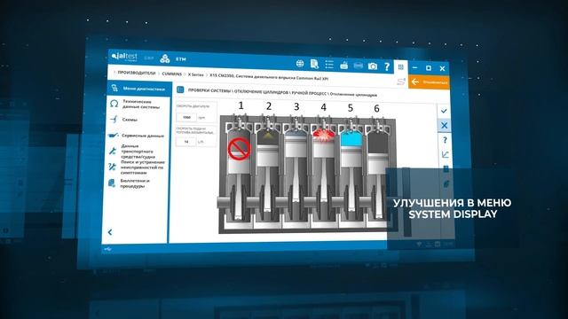Click the system checks panel icon
This screenshot has height=319, width=568.
coord(180,89)
